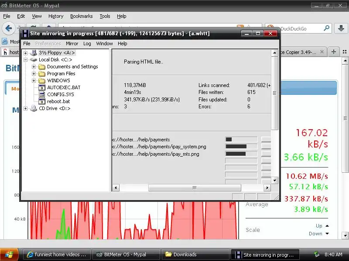
Task: Click browser page scrollbar down arrow
Action: (x=345, y=235)
